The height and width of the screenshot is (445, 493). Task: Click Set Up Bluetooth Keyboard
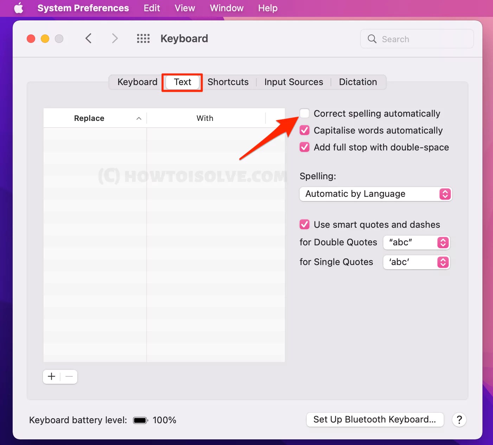point(375,419)
